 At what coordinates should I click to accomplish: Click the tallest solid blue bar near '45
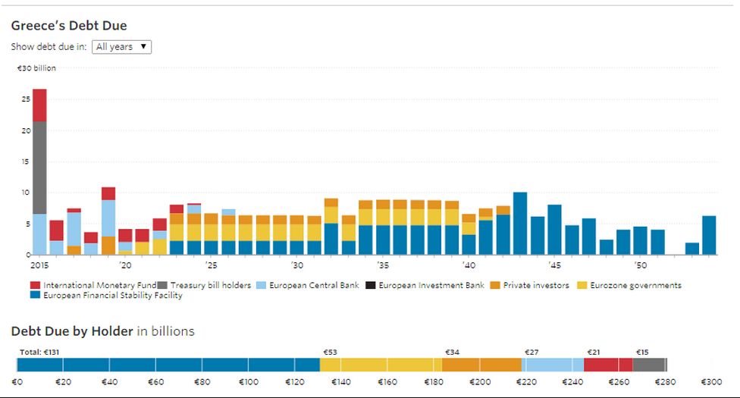pos(520,224)
